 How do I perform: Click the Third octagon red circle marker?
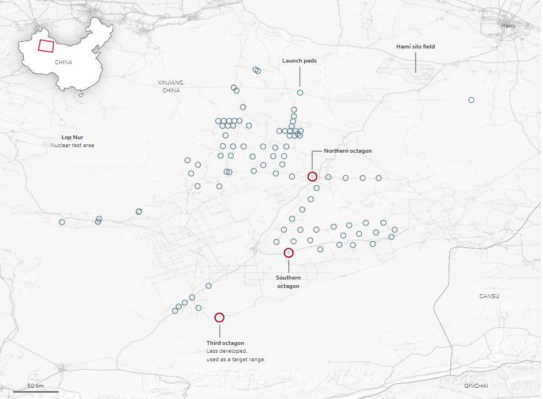pyautogui.click(x=219, y=317)
